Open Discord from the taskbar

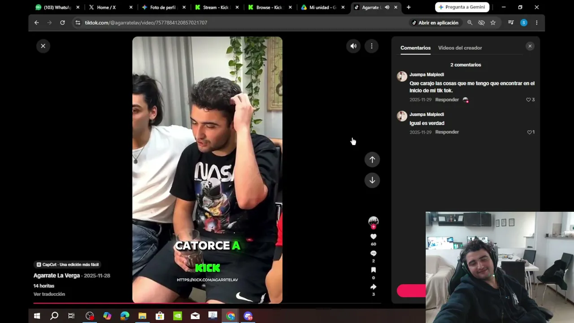coord(248,316)
